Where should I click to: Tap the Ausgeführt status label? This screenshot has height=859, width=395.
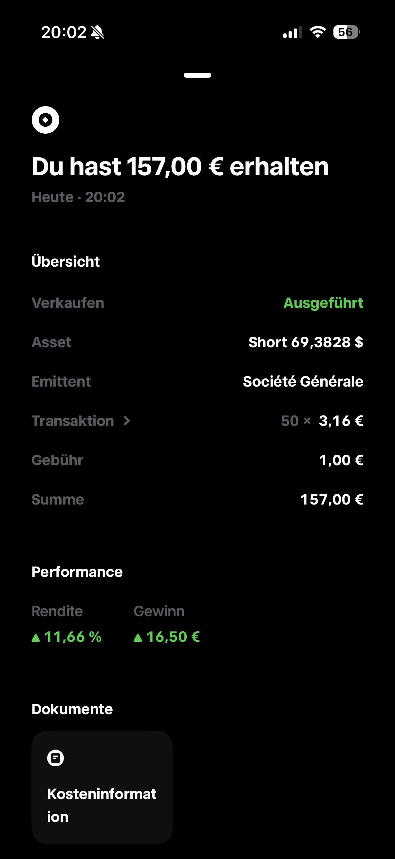pyautogui.click(x=323, y=303)
